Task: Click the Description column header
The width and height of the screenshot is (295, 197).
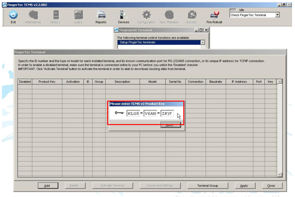Action: (122, 82)
